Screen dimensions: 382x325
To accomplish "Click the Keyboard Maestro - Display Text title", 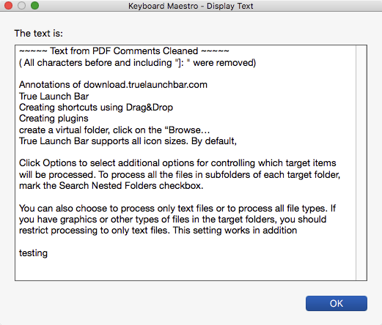I will click(x=191, y=6).
